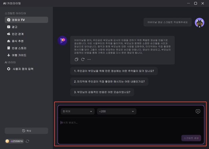Open the 한국어 language dropdown
The width and height of the screenshot is (209, 149).
[x=78, y=111]
